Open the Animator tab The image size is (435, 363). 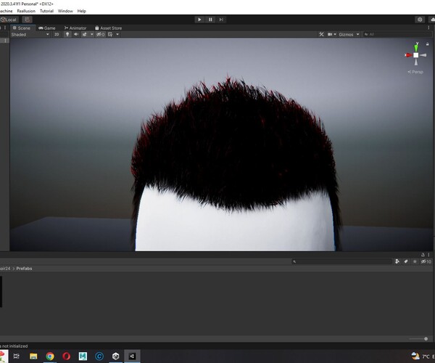point(75,28)
